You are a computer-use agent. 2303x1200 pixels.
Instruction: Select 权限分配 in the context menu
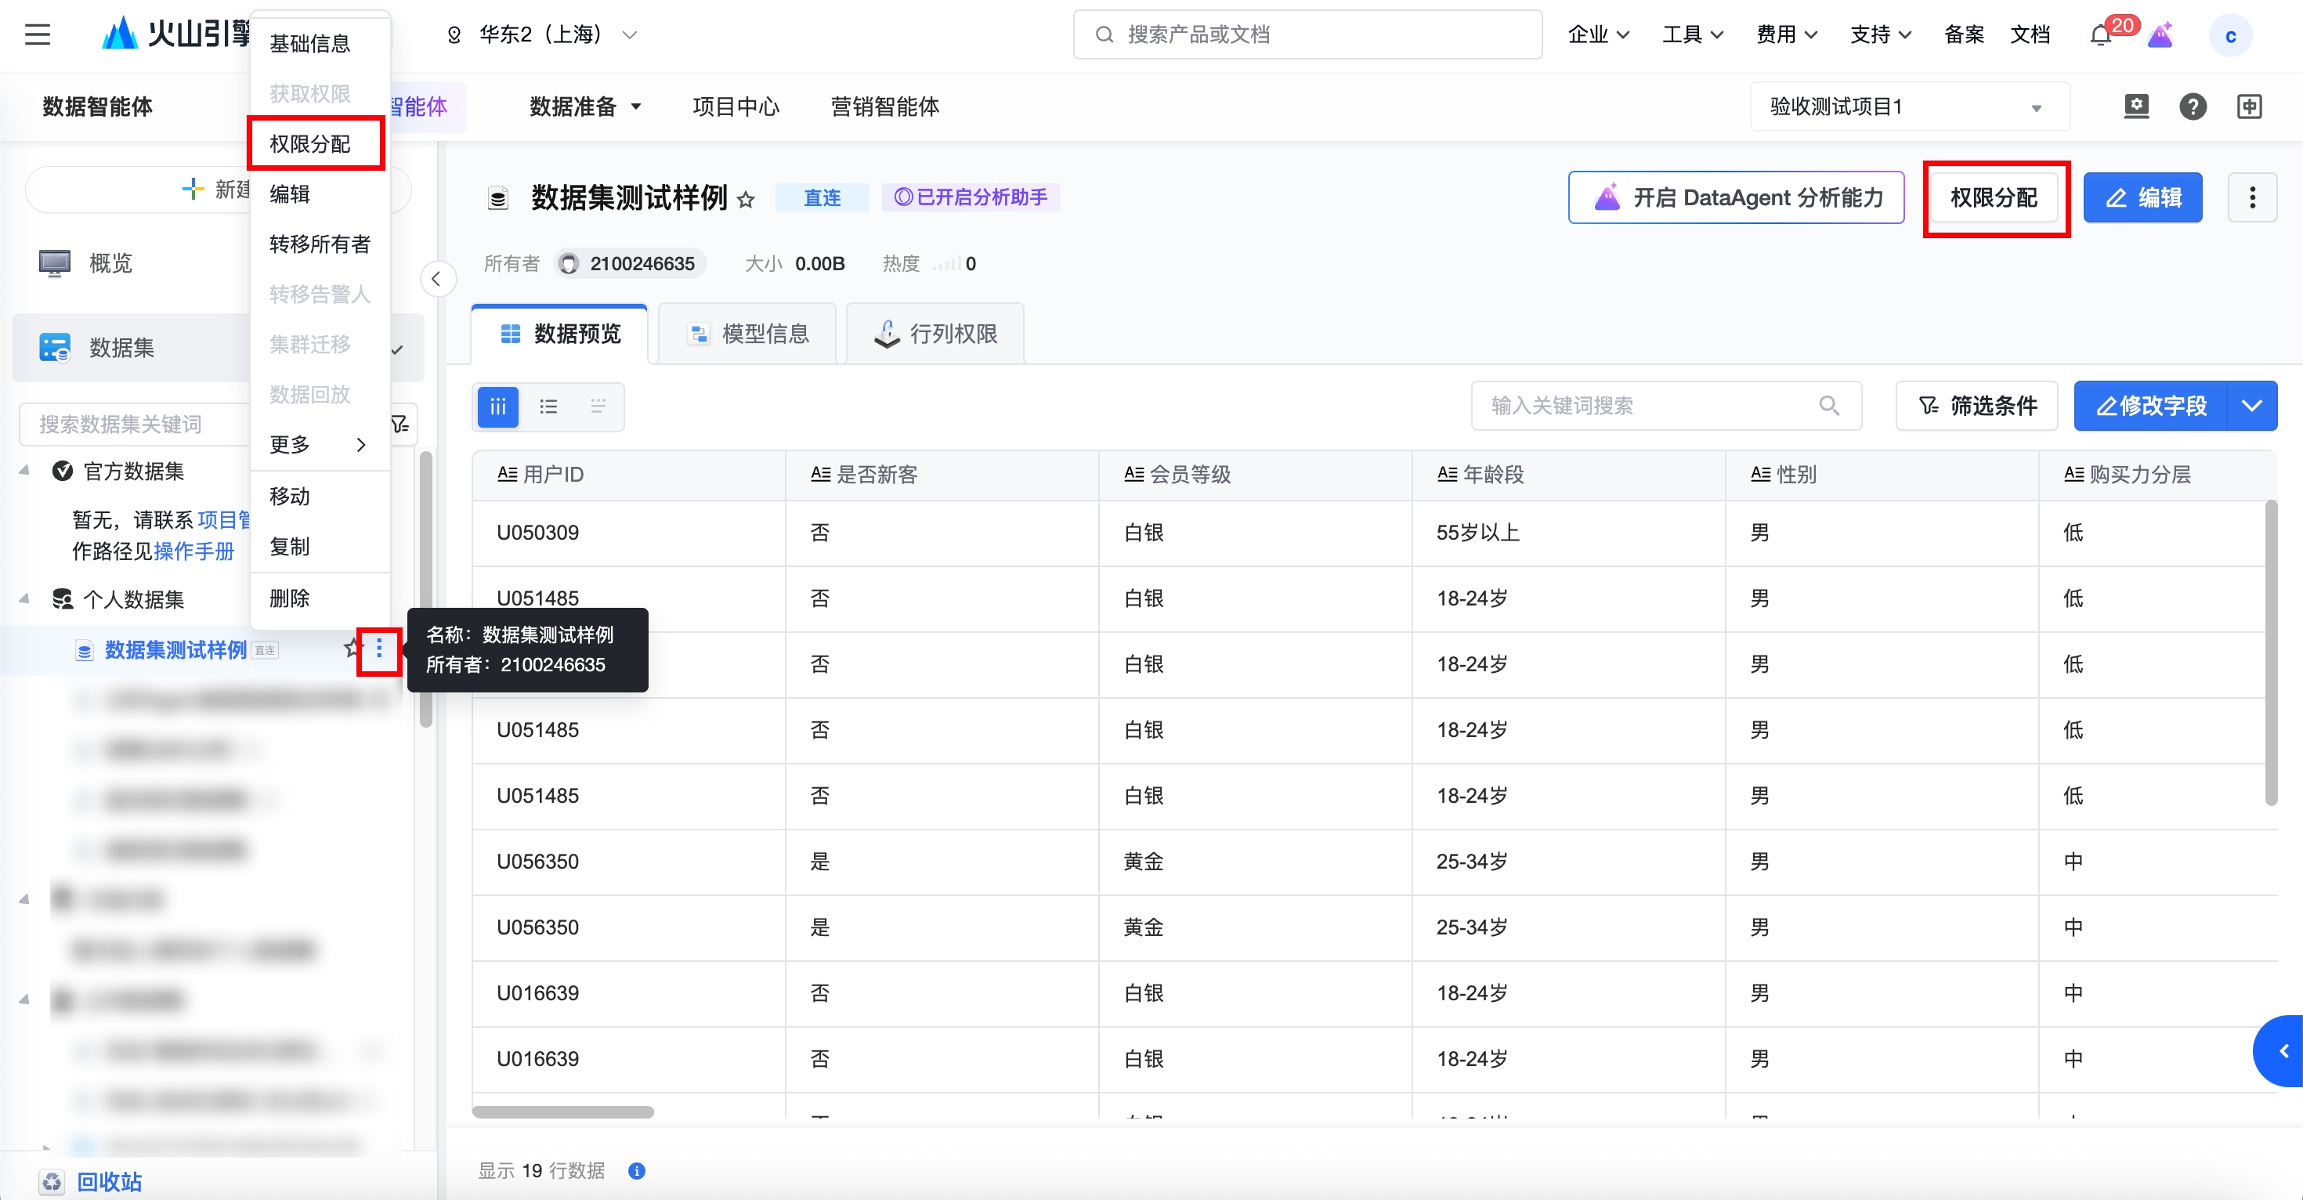pyautogui.click(x=311, y=144)
